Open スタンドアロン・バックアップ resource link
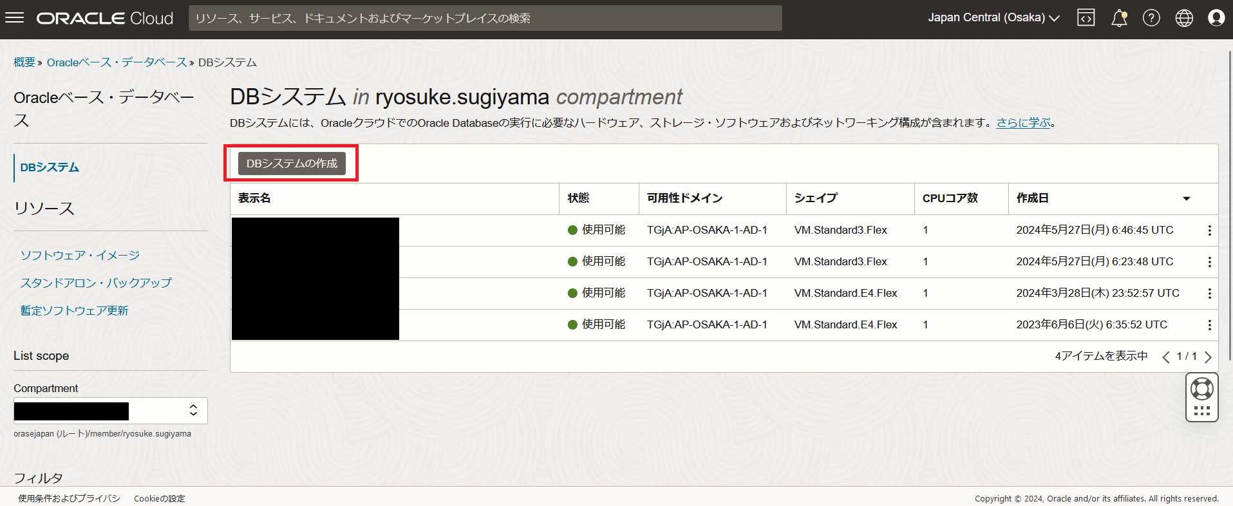The width and height of the screenshot is (1233, 506). [x=96, y=283]
